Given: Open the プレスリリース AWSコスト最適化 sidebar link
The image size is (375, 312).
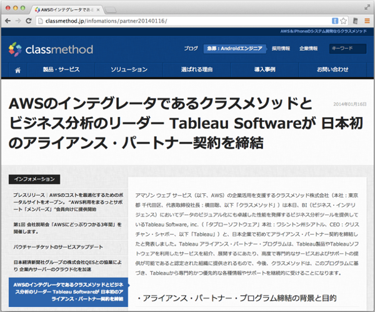Looking at the screenshot, I should (x=68, y=202).
